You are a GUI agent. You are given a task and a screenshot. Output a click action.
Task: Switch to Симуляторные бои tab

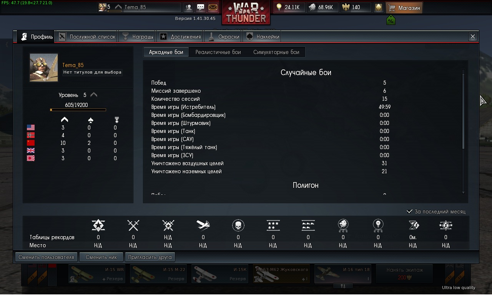tap(276, 52)
